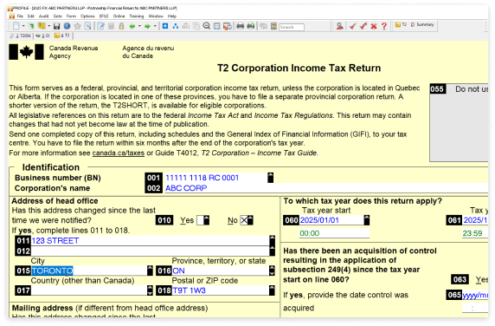
Task: Click the new file icon in toolbar
Action: (x=16, y=26)
